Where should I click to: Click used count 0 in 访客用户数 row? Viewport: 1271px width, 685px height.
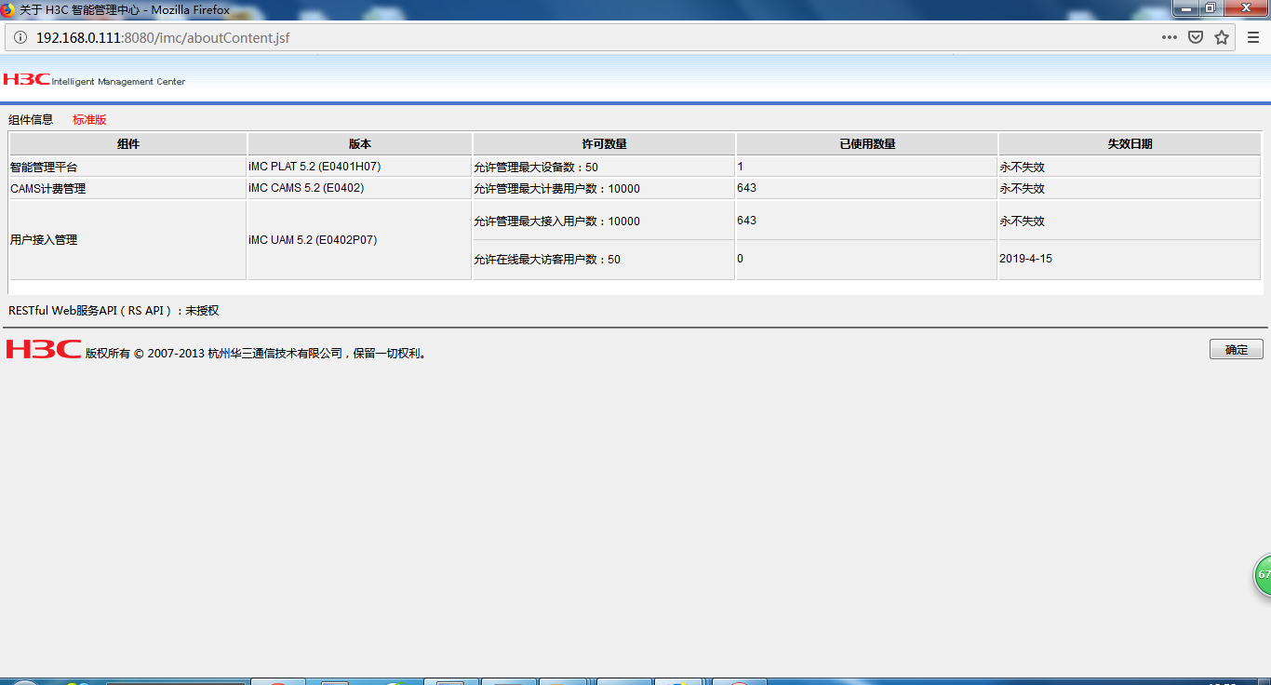coord(741,260)
